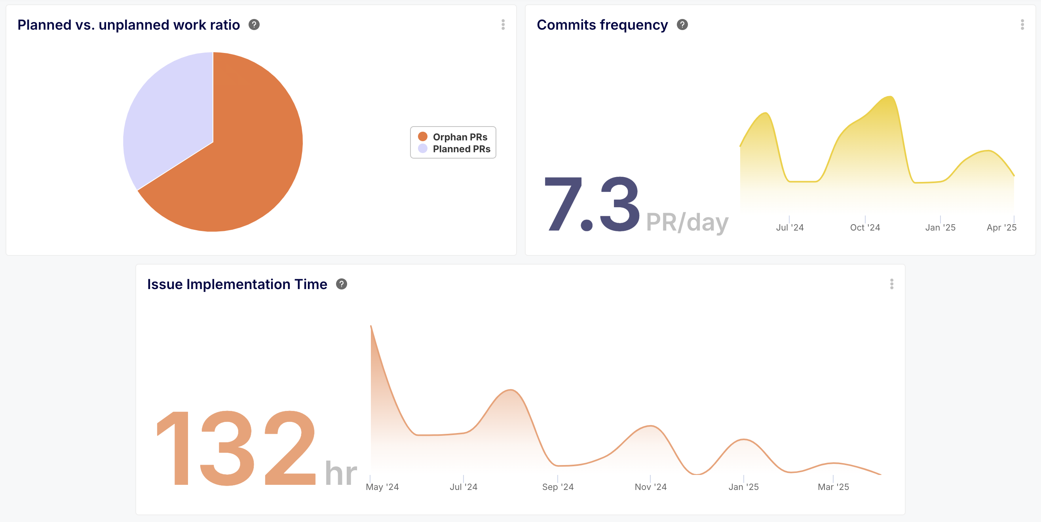Click the Issue Implementation Time title
The width and height of the screenshot is (1041, 522).
pyautogui.click(x=237, y=284)
